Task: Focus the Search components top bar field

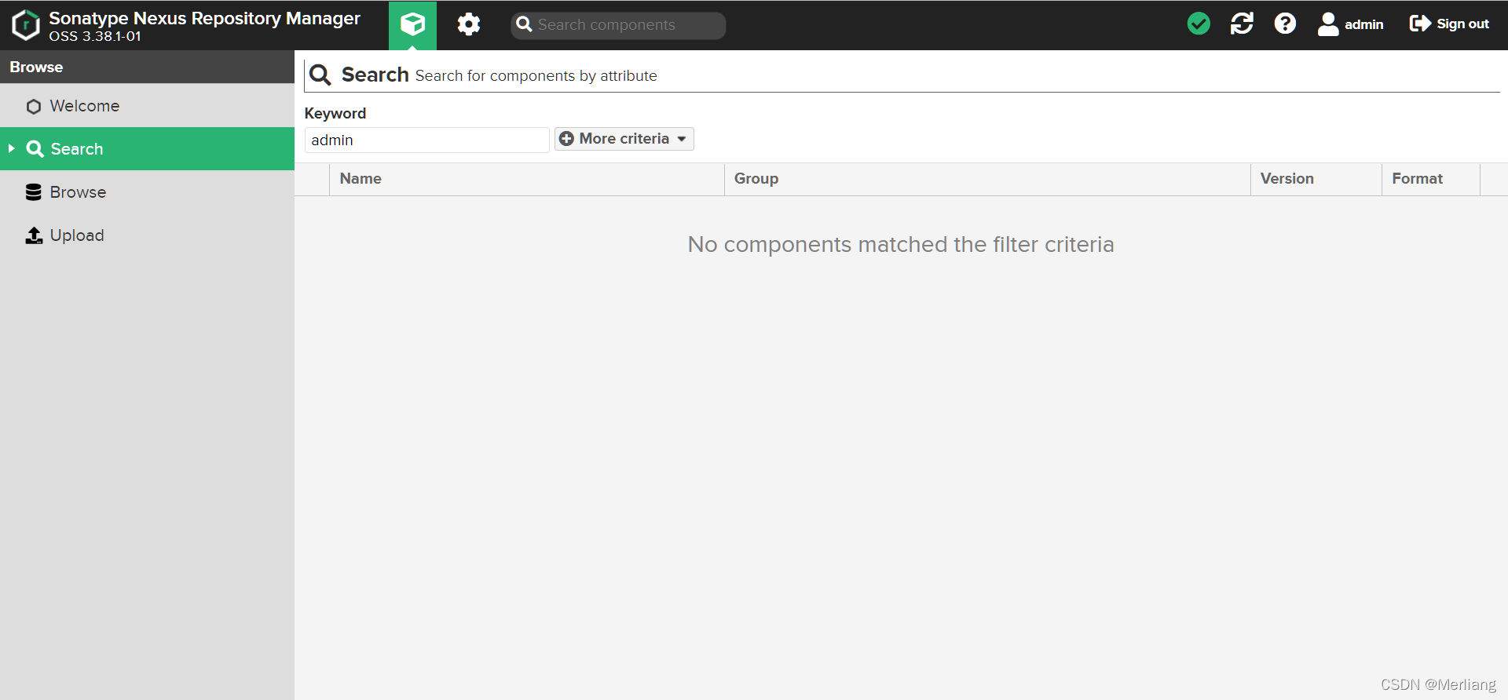Action: coord(618,25)
